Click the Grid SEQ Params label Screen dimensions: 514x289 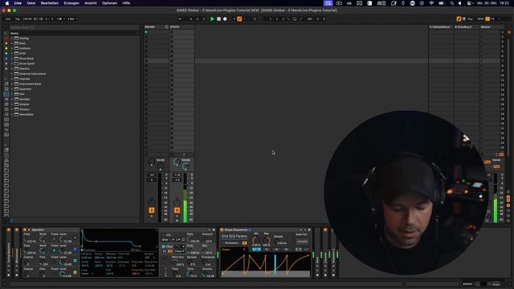click(x=235, y=236)
